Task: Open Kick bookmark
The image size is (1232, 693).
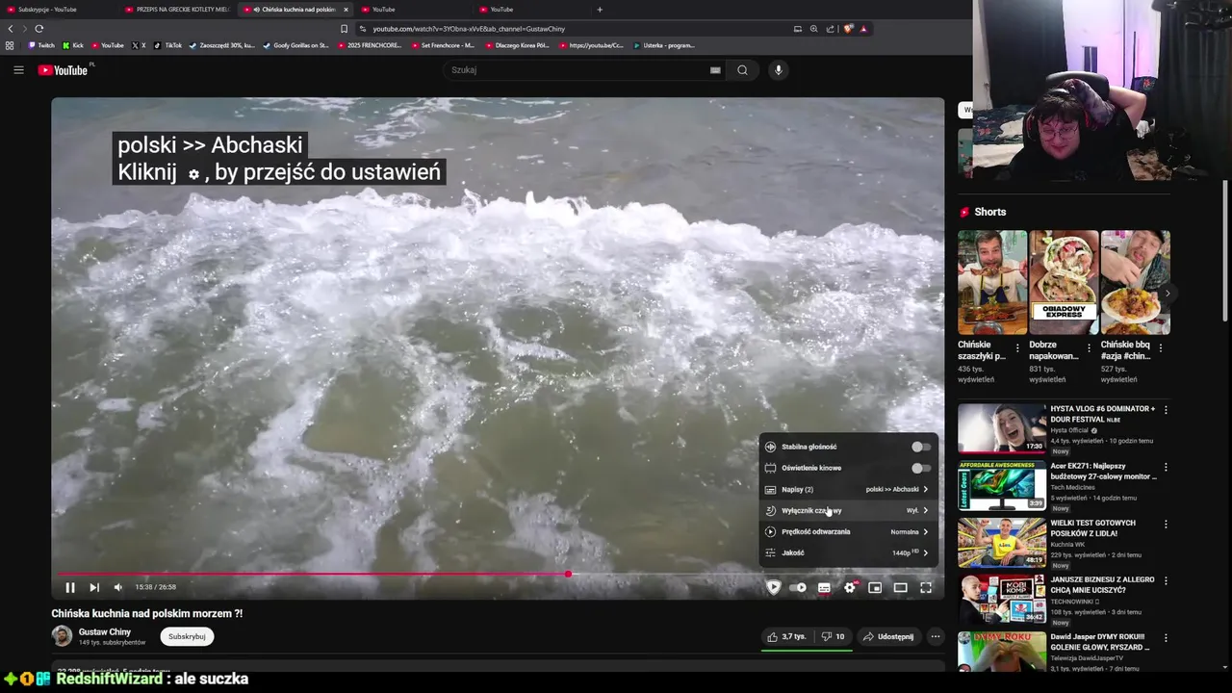Action: 73,45
